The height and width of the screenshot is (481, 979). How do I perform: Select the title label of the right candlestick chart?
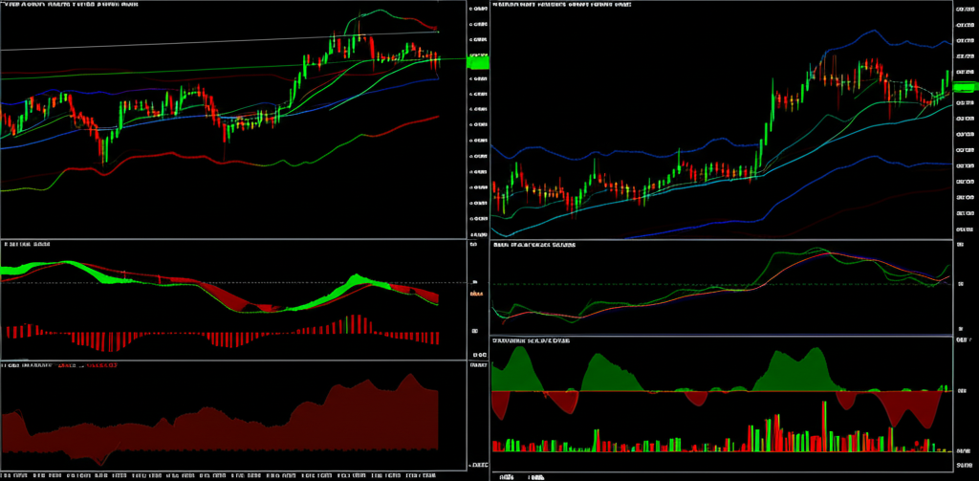tap(561, 5)
